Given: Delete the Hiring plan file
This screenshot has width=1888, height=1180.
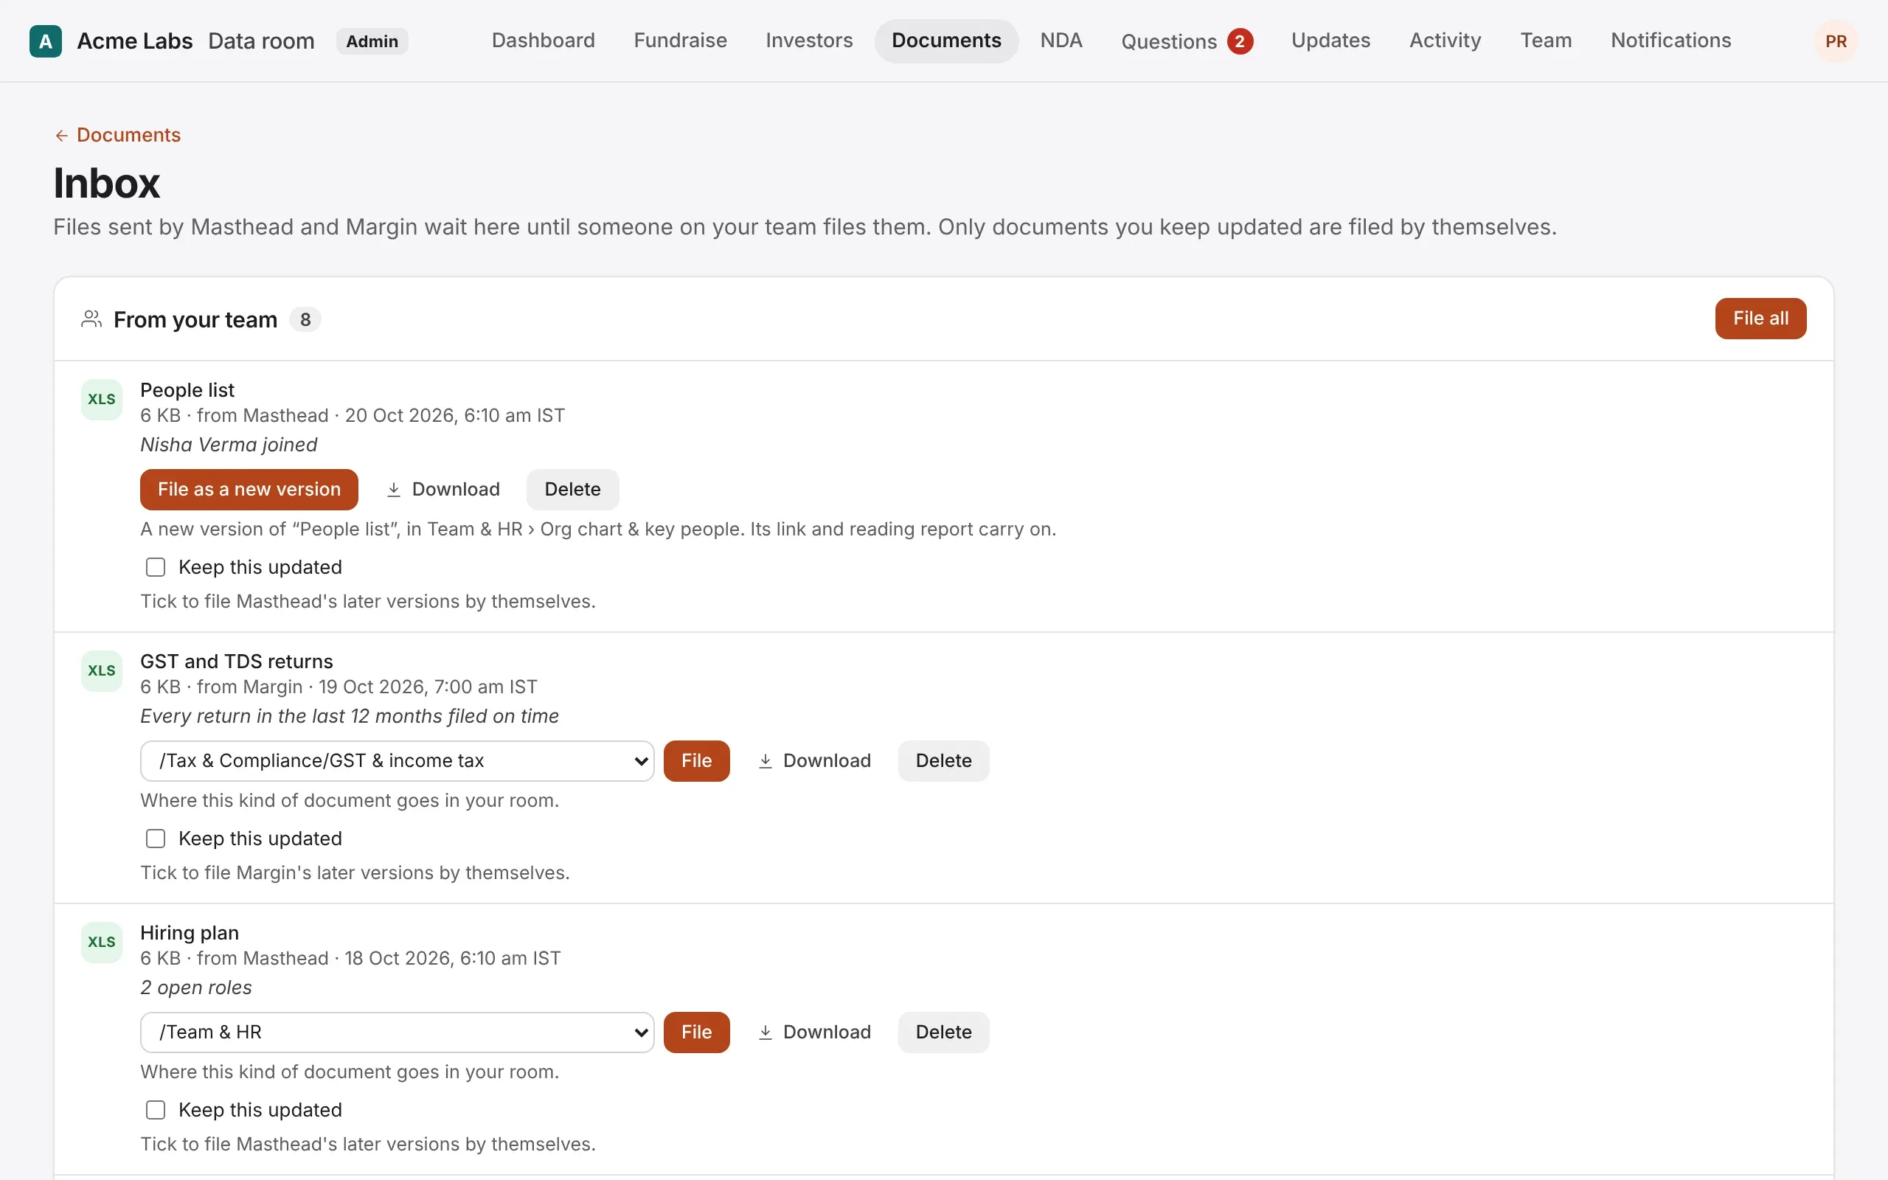Looking at the screenshot, I should click(943, 1032).
